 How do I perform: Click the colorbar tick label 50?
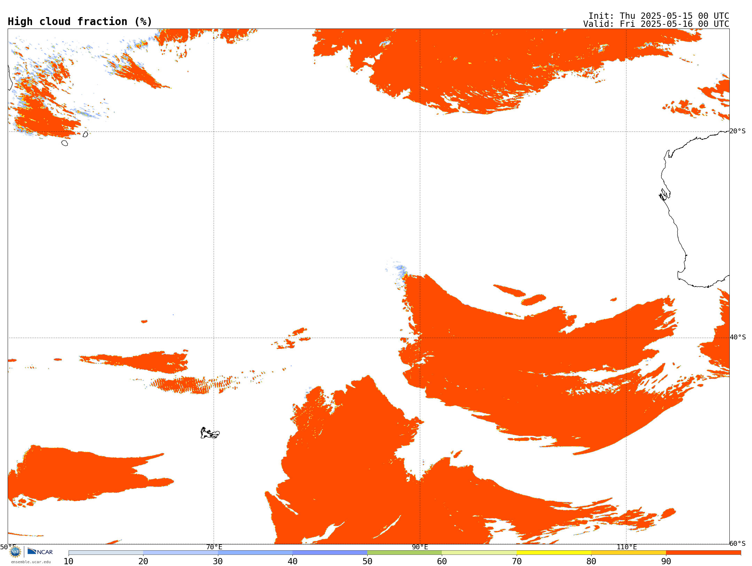coord(367,561)
